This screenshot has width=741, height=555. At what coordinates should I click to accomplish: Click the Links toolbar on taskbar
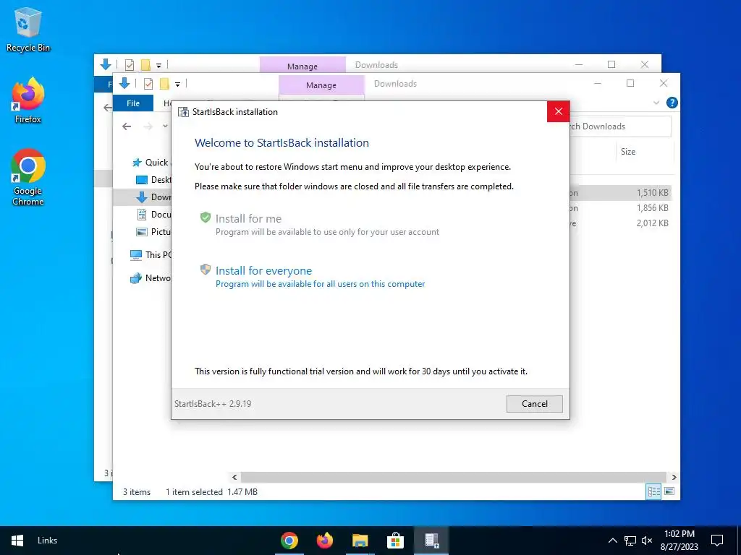[47, 541]
